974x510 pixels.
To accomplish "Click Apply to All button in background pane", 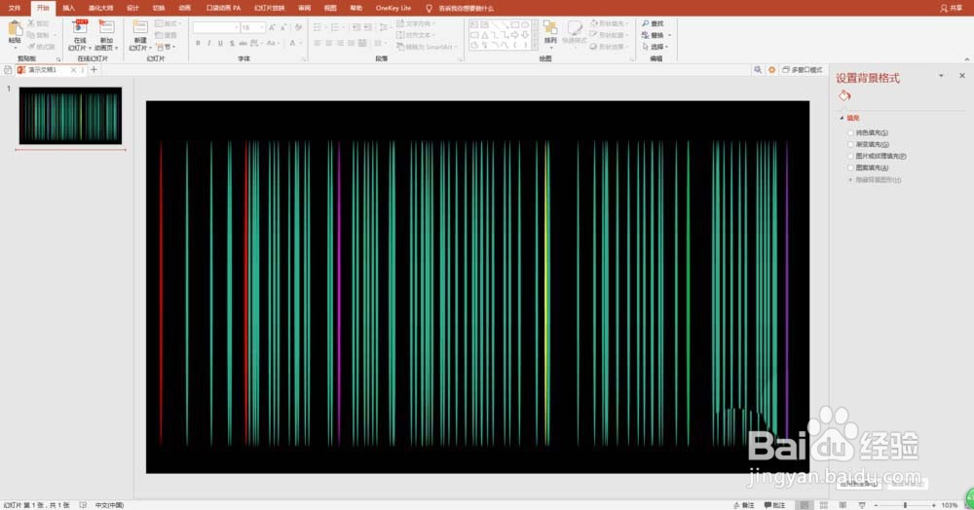I will tap(858, 484).
